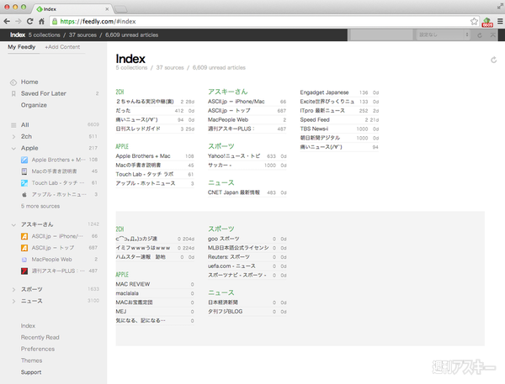505x384 pixels.
Task: Open MAC REVIEW feed row
Action: [x=155, y=284]
